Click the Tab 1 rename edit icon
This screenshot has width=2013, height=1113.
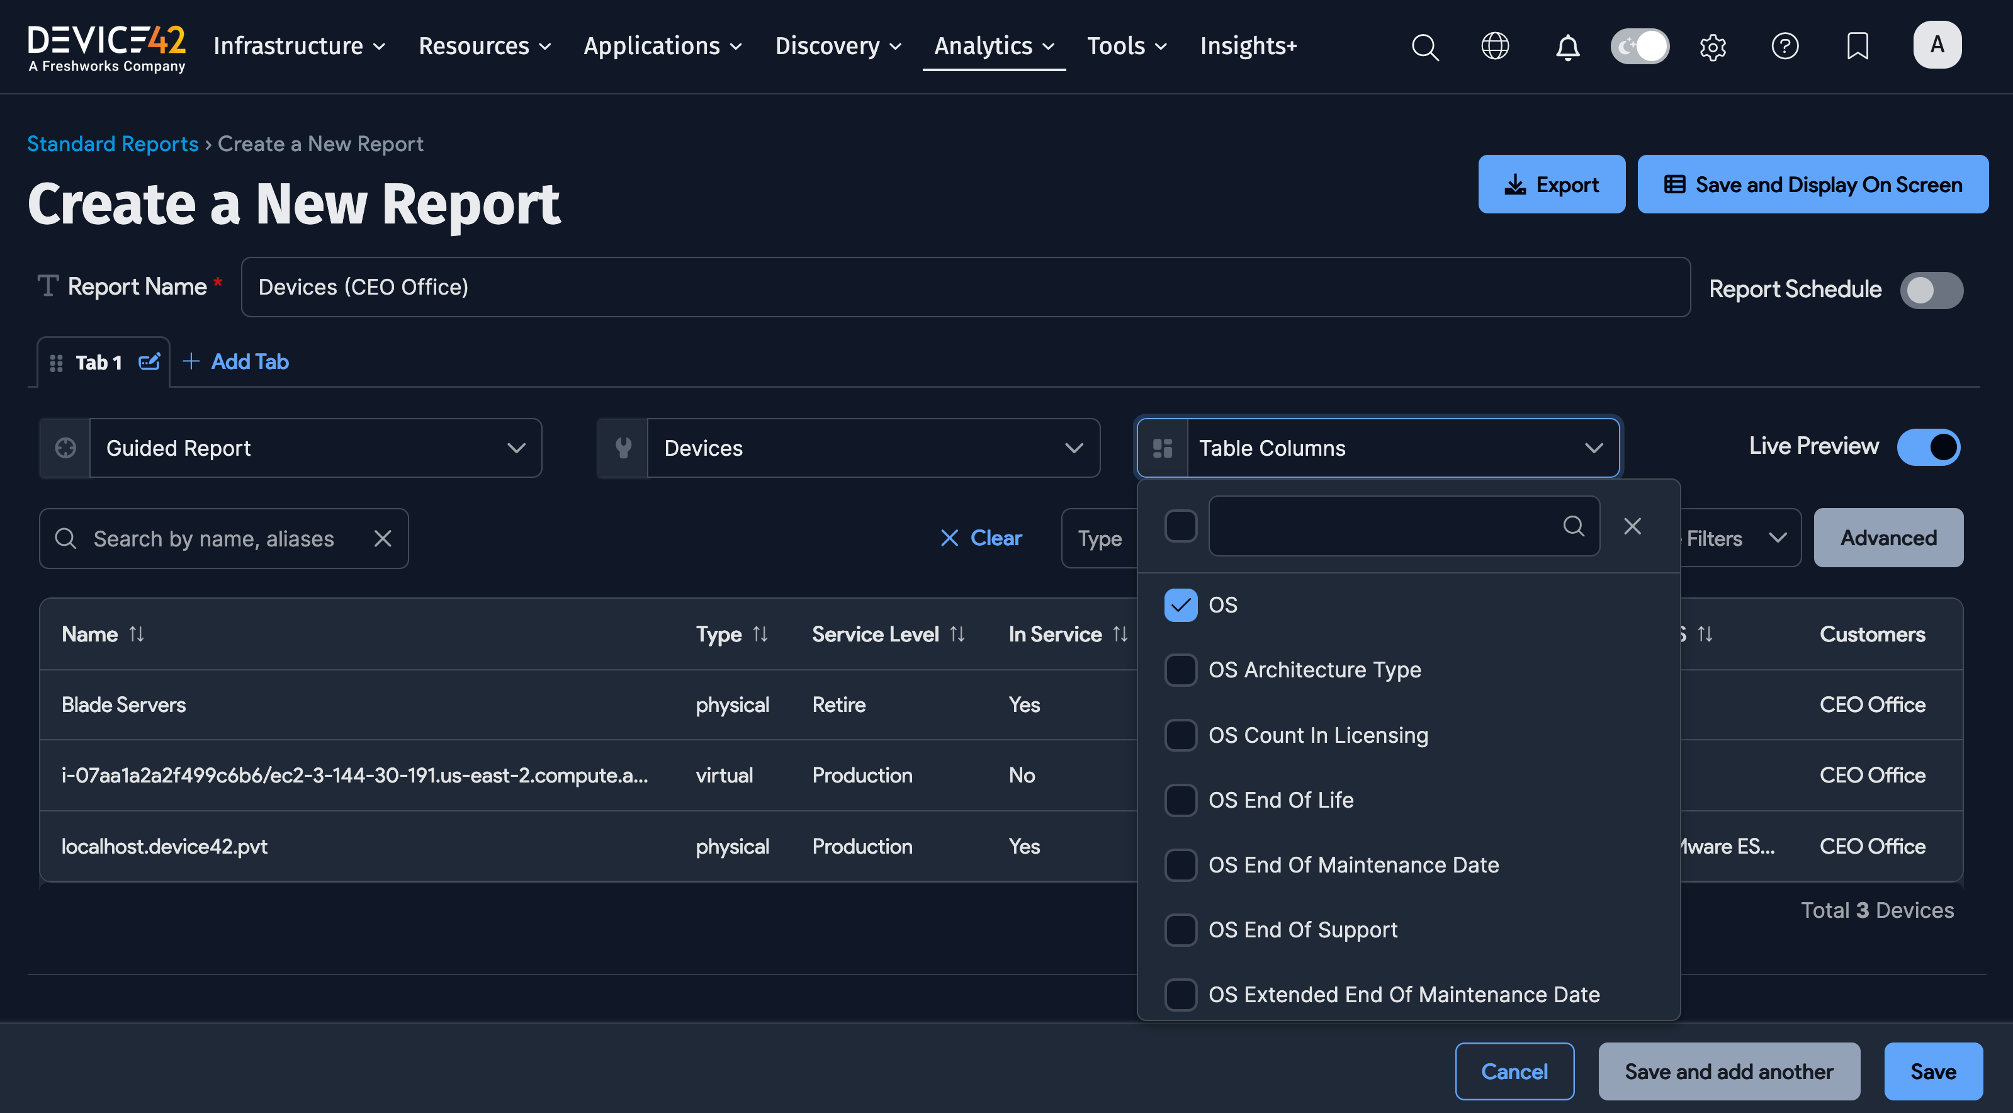click(x=149, y=362)
